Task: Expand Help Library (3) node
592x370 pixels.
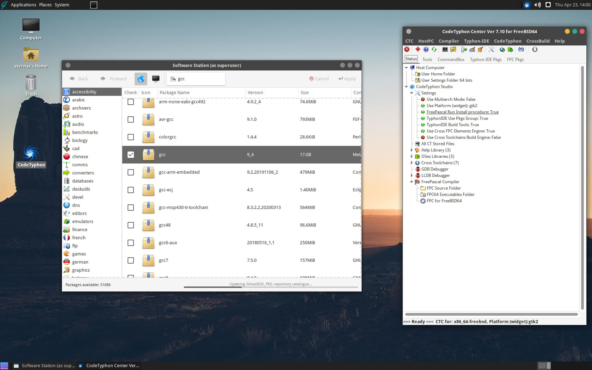Action: [412, 150]
